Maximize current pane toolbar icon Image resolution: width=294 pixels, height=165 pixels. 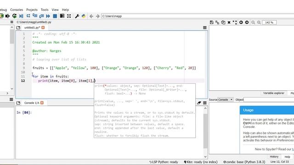tap(62, 16)
